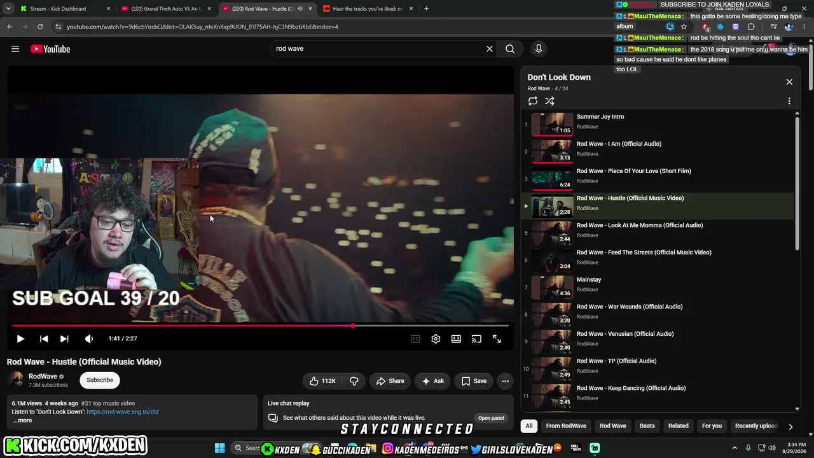Open the live chat replay panel

(491, 418)
